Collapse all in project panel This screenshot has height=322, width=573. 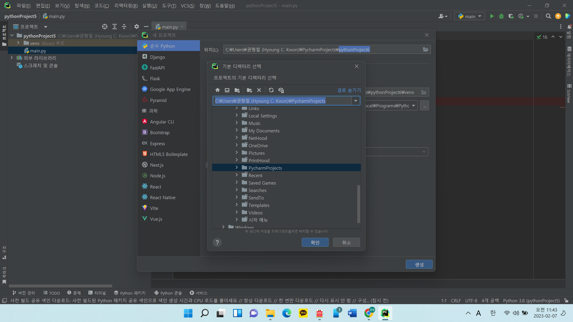coord(124,27)
